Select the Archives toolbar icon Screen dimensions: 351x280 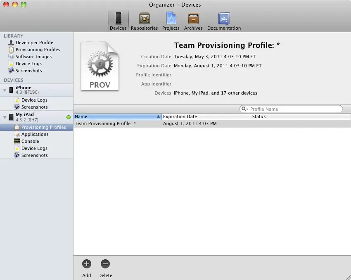pos(193,21)
